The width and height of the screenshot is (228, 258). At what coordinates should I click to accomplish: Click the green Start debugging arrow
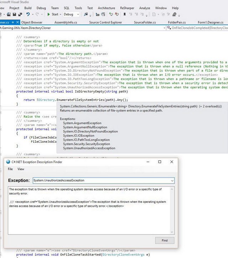[48, 15]
